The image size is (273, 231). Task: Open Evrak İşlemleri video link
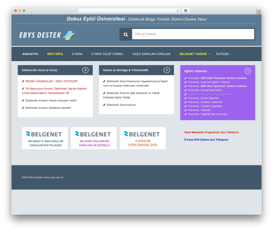(x=204, y=98)
